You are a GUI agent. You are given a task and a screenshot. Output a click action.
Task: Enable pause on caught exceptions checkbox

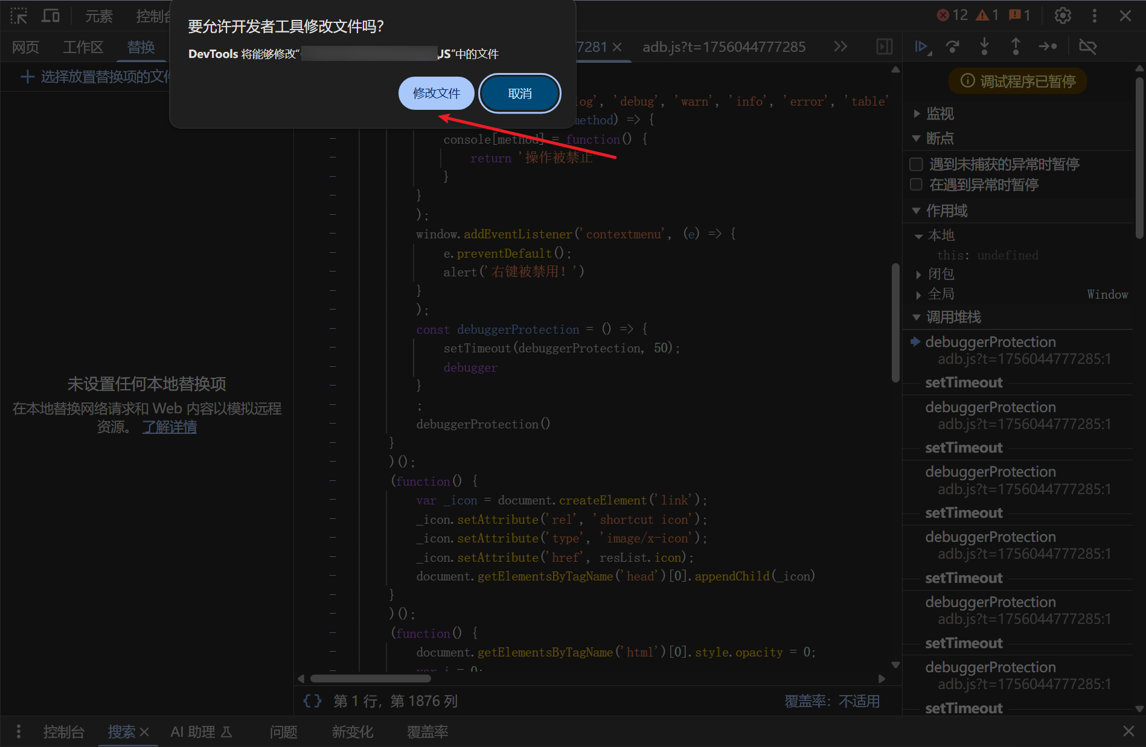(x=916, y=185)
